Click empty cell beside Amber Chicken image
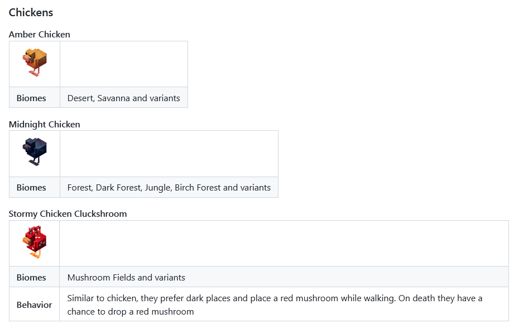This screenshot has height=328, width=514. [x=124, y=64]
